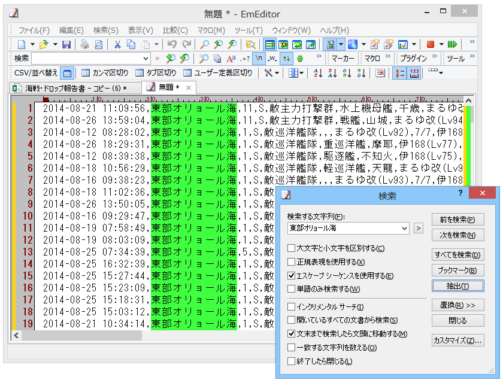503x383 pixels.
Task: Print the document using the Print icon
Action: click(x=84, y=45)
